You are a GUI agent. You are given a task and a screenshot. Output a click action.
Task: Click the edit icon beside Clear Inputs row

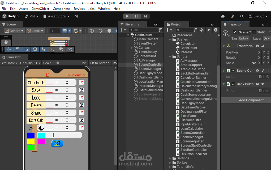click(x=81, y=82)
